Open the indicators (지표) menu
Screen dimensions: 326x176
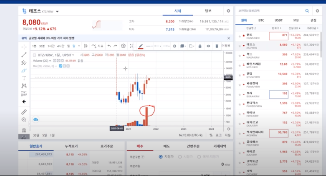pos(98,46)
